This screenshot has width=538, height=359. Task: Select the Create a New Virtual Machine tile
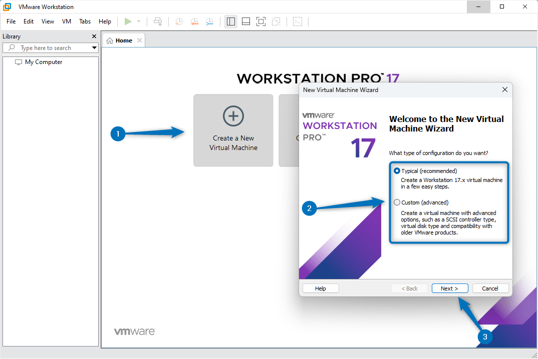point(233,130)
